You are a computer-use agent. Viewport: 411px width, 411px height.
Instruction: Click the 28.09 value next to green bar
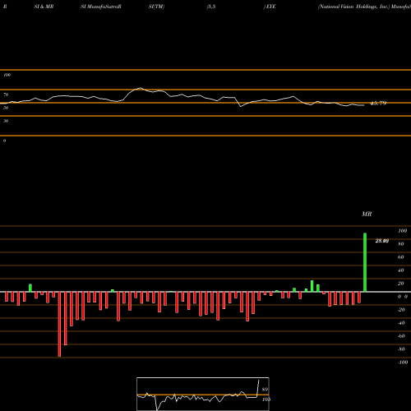pyautogui.click(x=382, y=241)
